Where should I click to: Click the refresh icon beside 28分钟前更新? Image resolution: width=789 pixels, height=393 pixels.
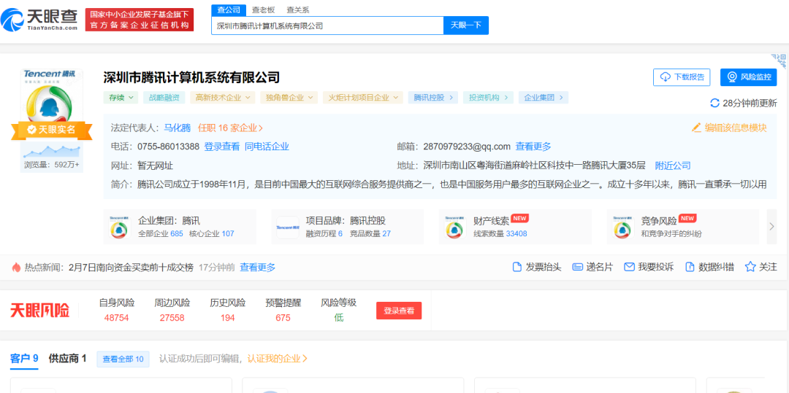pos(714,103)
